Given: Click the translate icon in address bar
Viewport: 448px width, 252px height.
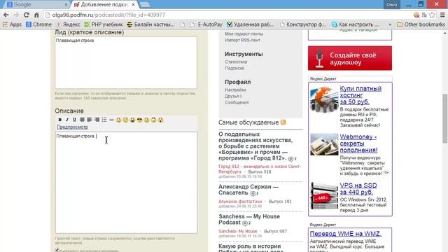Looking at the screenshot, I should tap(424, 15).
